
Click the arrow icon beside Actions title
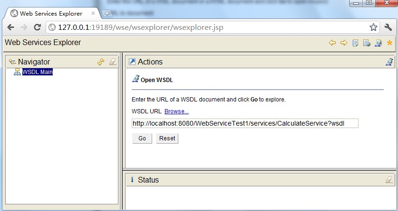click(132, 62)
